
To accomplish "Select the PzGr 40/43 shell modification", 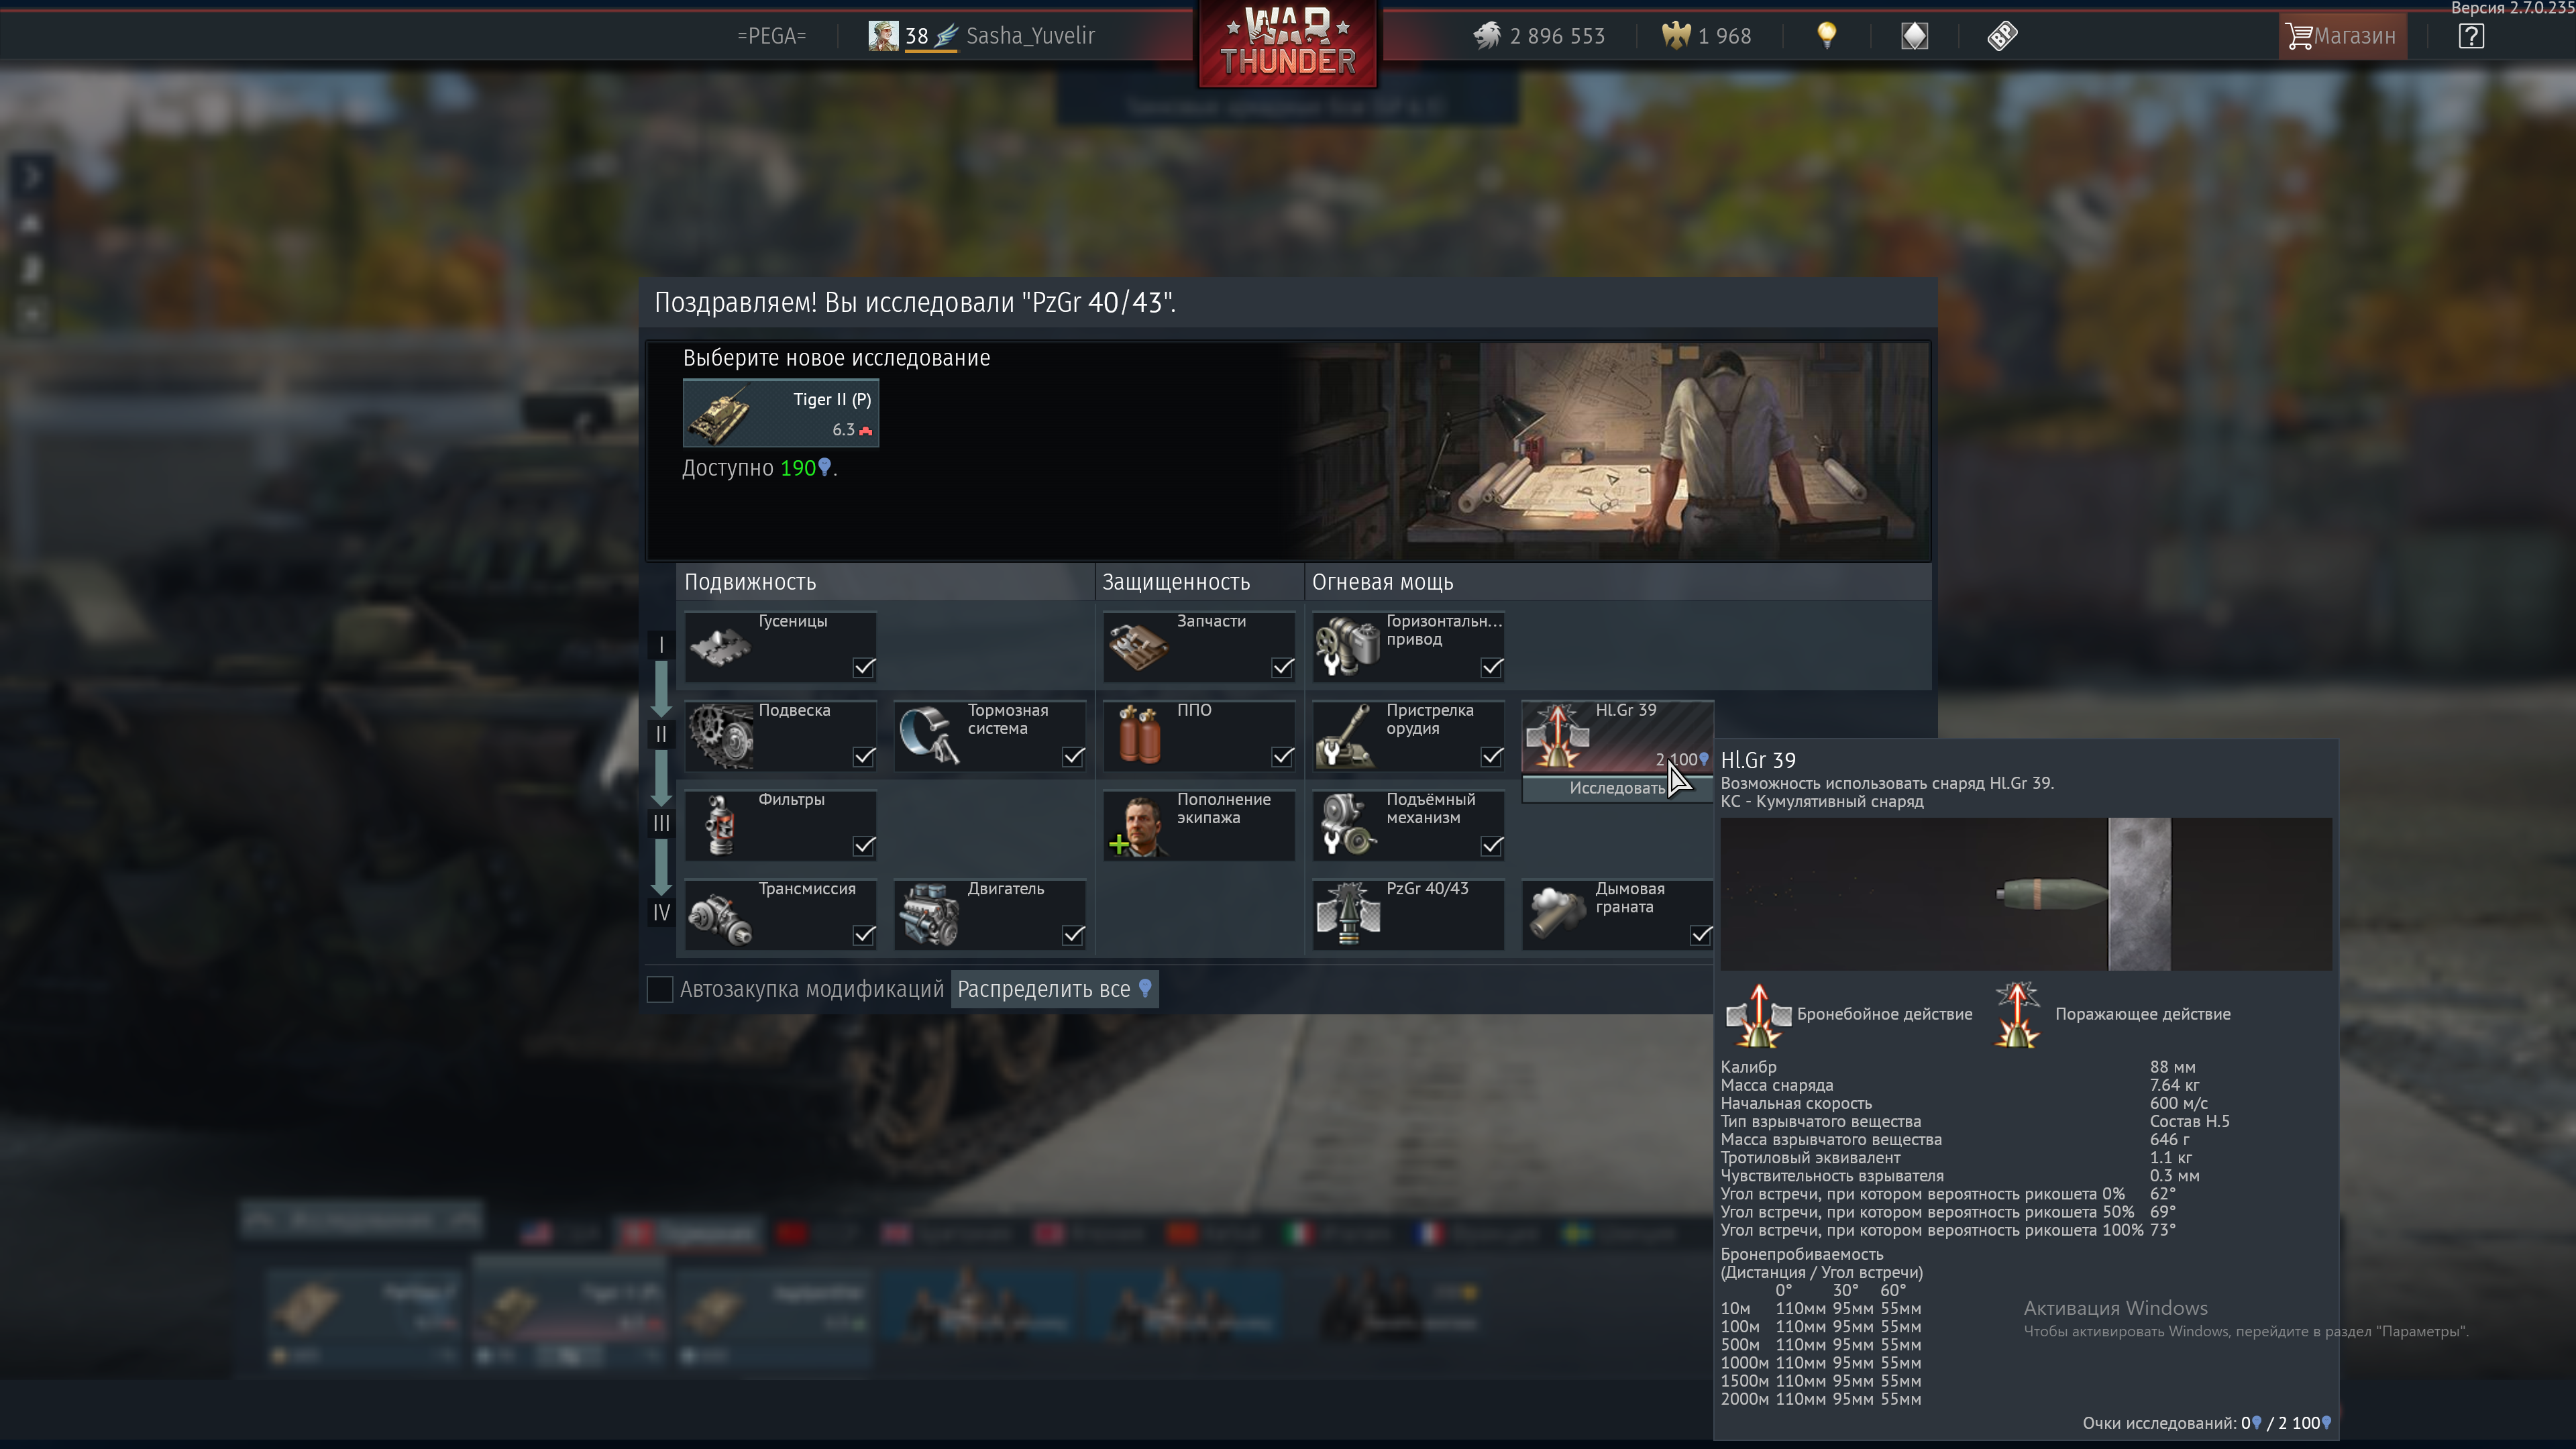I will (1408, 914).
